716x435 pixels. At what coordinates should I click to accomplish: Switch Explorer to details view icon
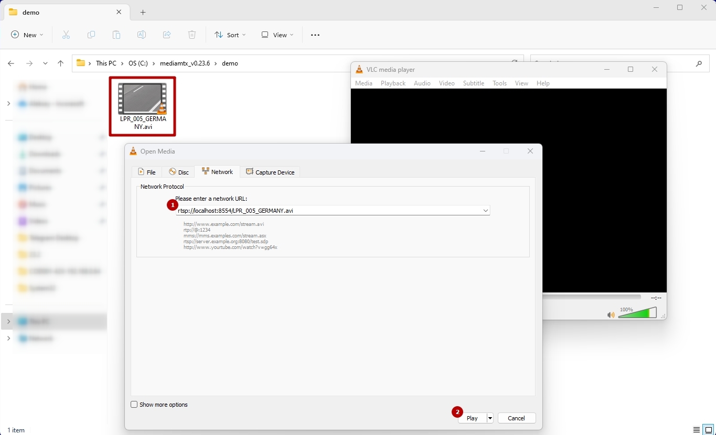point(697,430)
